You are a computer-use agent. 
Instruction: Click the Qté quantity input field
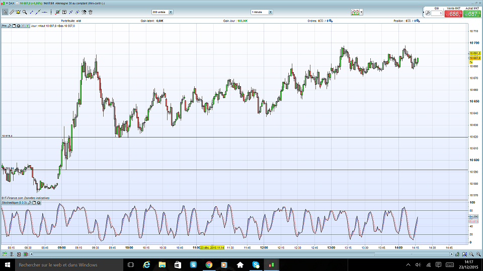437,14
